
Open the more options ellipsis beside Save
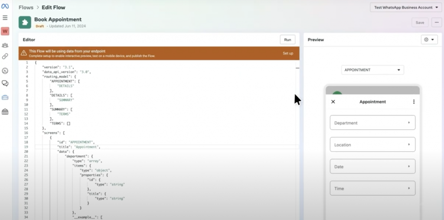pyautogui.click(x=436, y=23)
